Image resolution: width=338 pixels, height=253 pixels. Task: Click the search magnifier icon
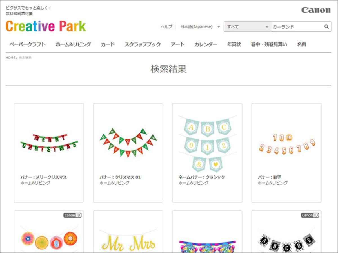pos(326,27)
